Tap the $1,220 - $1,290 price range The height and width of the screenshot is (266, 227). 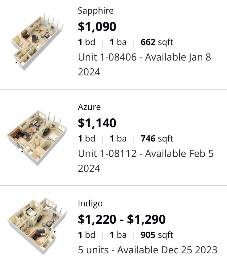coord(122,219)
